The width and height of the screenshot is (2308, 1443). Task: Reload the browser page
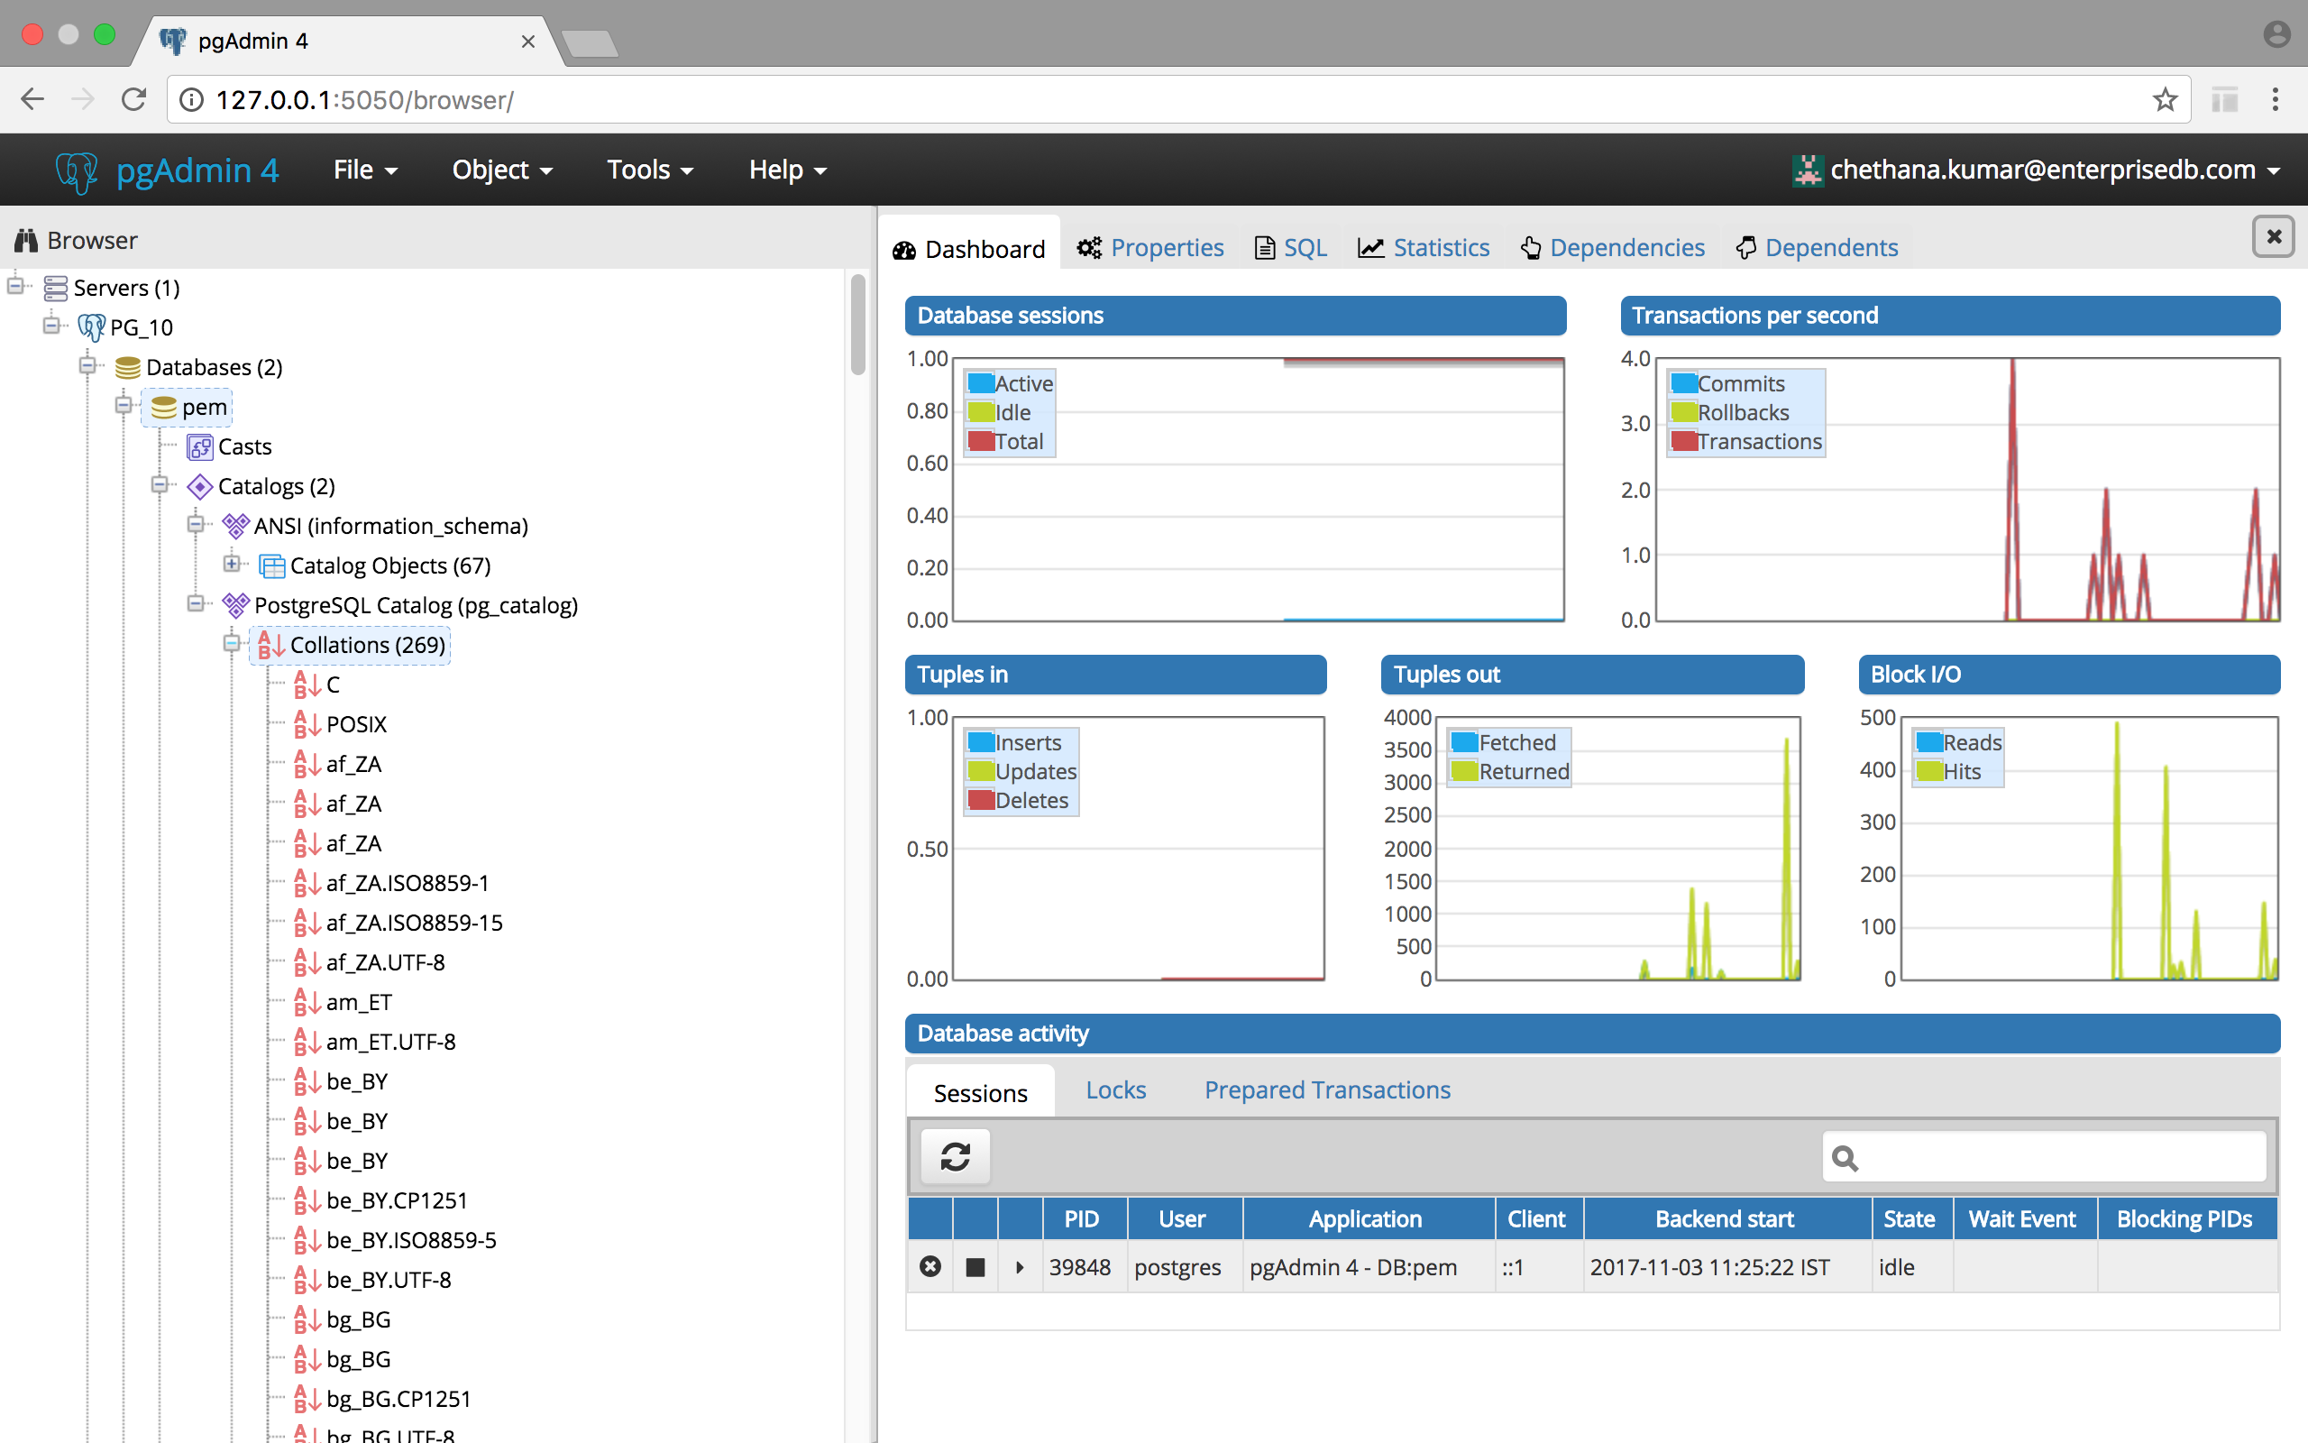133,99
